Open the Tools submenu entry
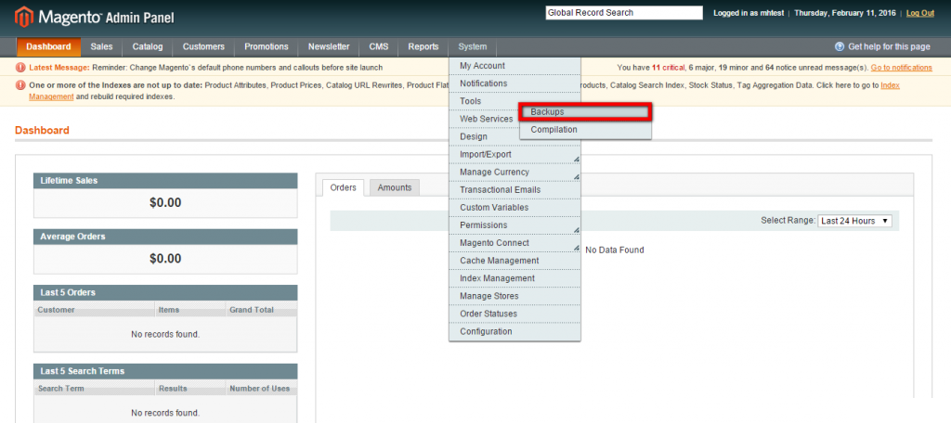 515,101
